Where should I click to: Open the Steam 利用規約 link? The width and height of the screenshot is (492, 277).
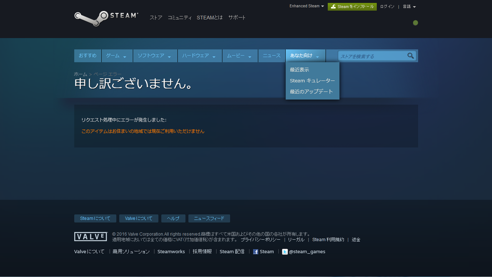coord(328,240)
